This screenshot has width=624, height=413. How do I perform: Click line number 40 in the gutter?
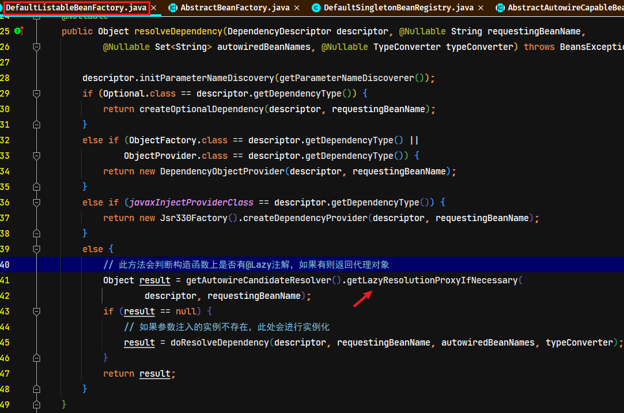point(5,265)
